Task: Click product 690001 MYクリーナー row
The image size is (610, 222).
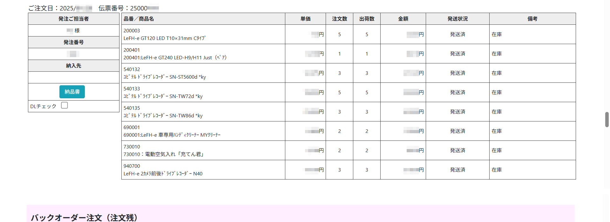Action: [349, 131]
